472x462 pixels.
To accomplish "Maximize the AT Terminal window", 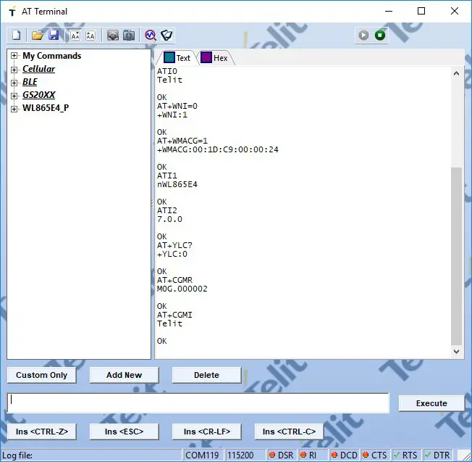I will 421,11.
